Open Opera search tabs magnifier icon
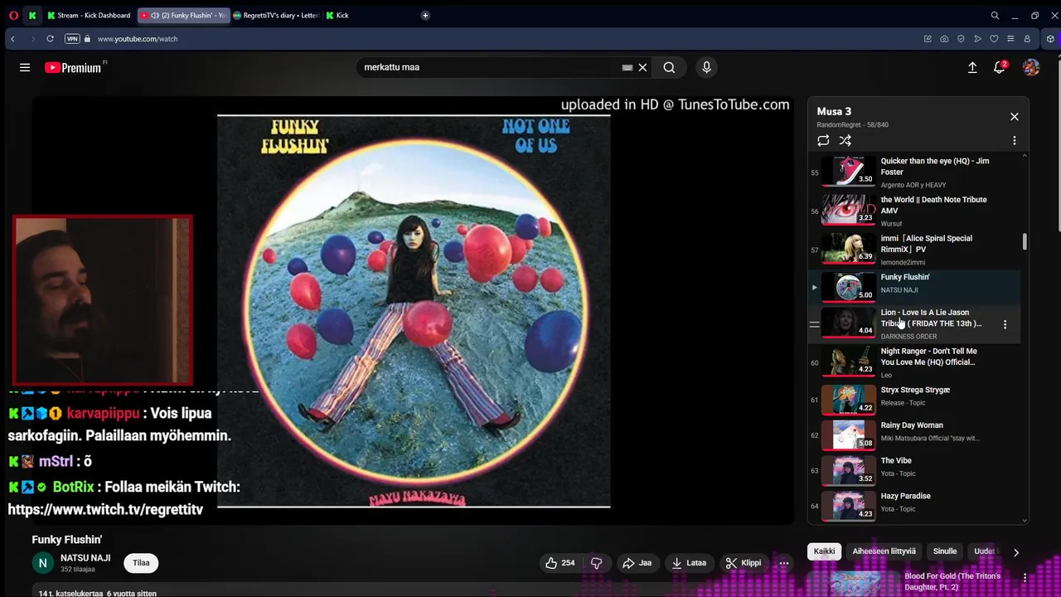This screenshot has width=1061, height=597. (x=995, y=15)
